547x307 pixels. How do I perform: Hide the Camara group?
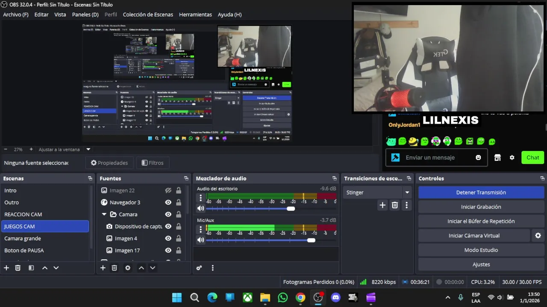click(168, 214)
